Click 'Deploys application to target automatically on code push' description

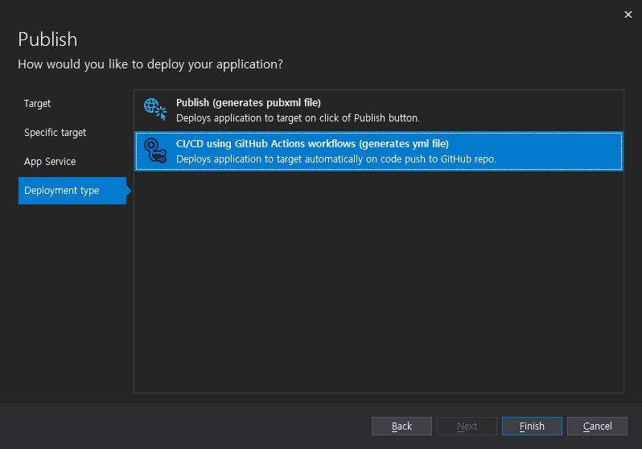[336, 159]
